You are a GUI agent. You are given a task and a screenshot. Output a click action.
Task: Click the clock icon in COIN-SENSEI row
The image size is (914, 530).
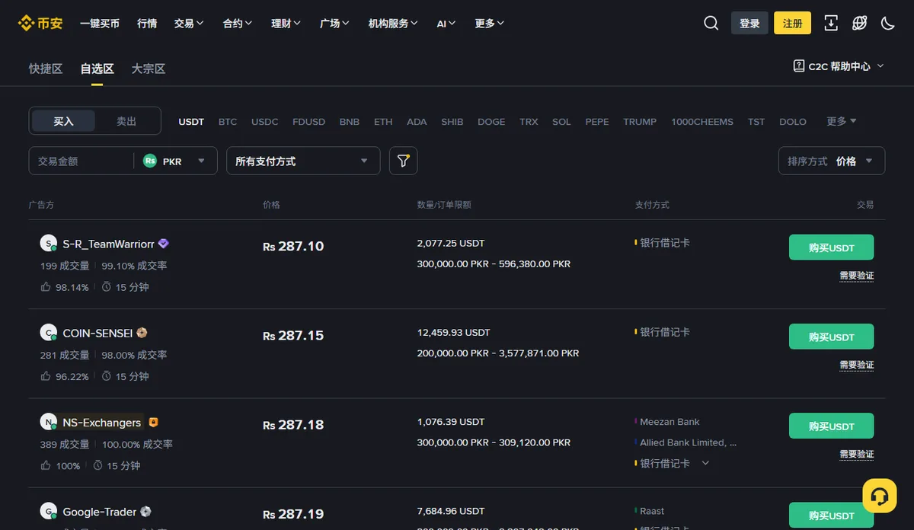pos(107,376)
